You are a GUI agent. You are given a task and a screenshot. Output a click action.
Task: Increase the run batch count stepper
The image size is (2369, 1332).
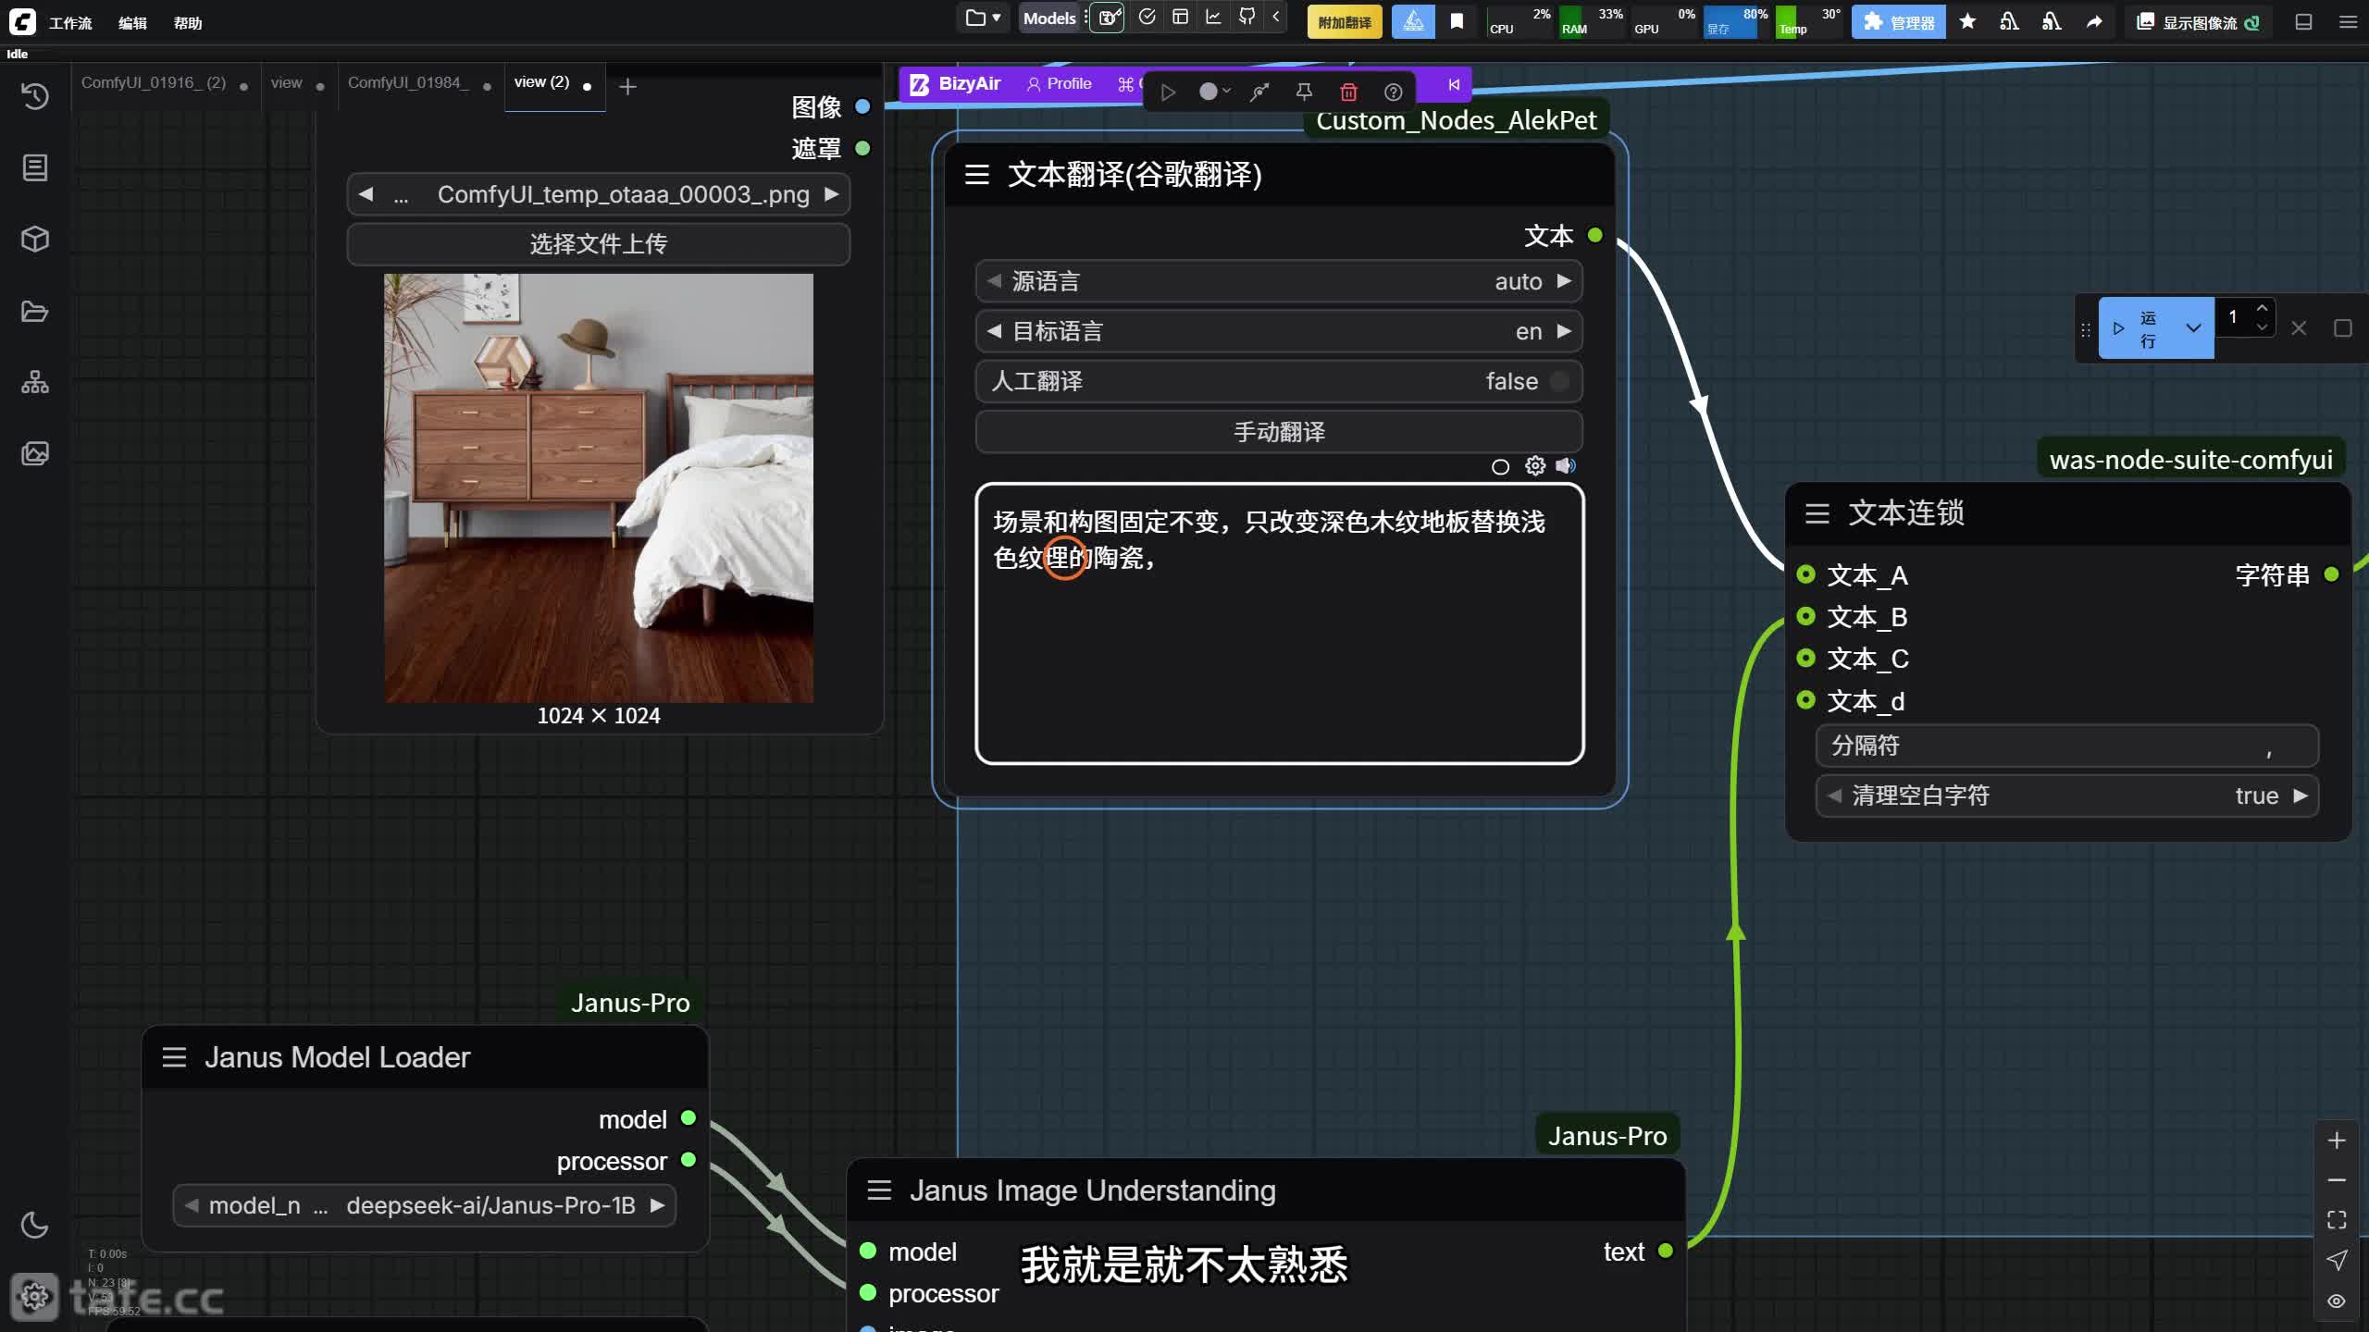[x=2262, y=308]
